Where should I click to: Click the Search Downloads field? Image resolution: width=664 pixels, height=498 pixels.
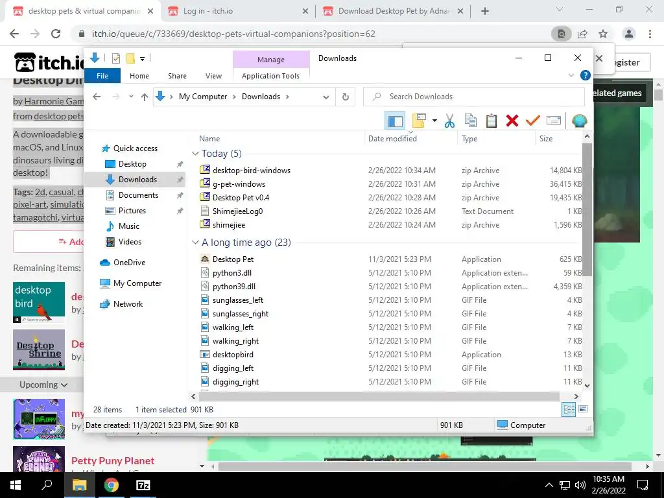(x=474, y=97)
